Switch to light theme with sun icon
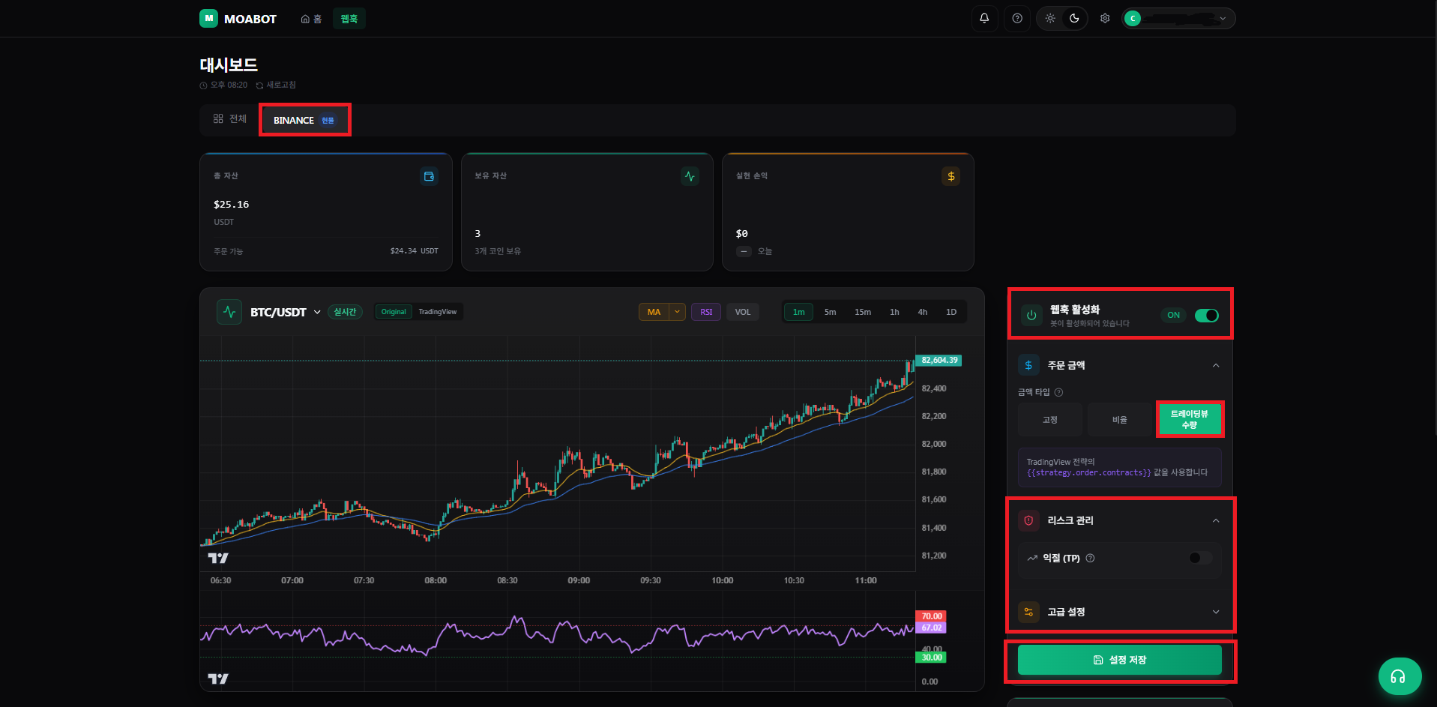 (x=1050, y=19)
